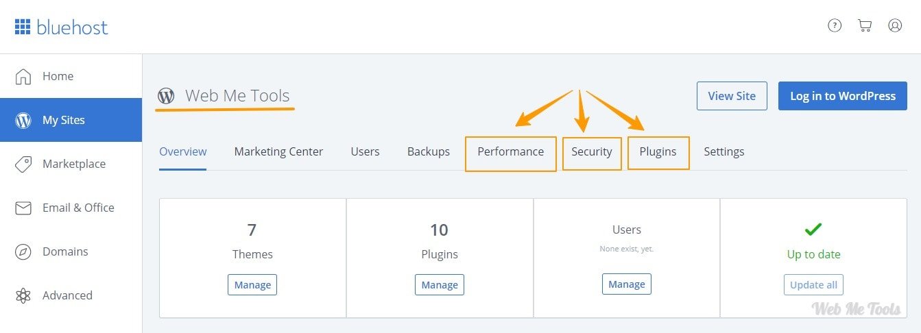921x333 pixels.
Task: Open the user account profile icon
Action: coord(895,25)
